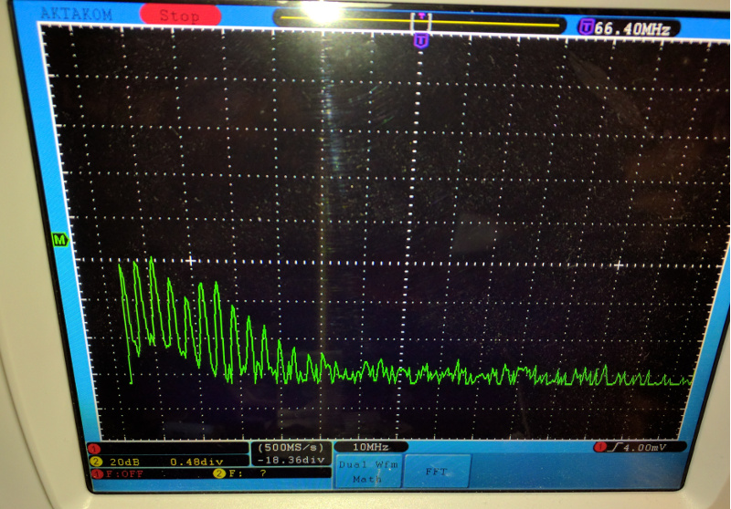
Task: Select the 10MHz horizontal scale readout
Action: tap(369, 448)
